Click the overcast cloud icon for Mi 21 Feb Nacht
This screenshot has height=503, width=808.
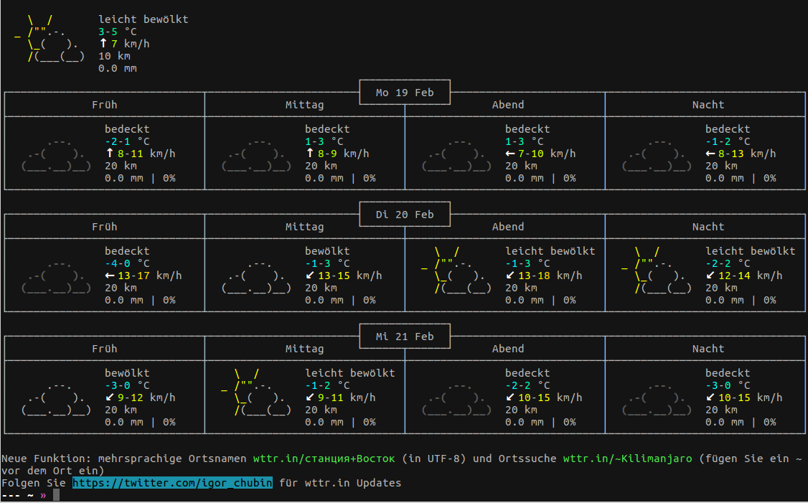[x=657, y=398]
